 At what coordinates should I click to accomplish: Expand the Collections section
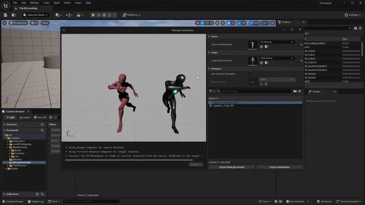point(4,194)
